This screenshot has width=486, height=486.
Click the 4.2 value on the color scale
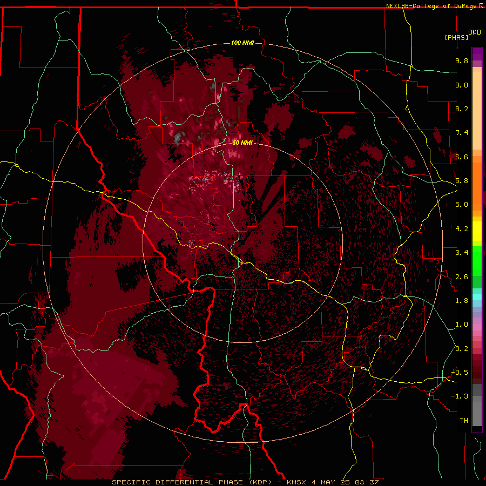click(x=462, y=229)
